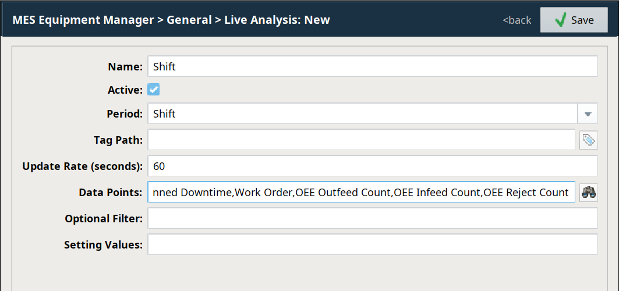Click the Live Analysis: New breadcrumb
The width and height of the screenshot is (619, 291).
pos(277,20)
